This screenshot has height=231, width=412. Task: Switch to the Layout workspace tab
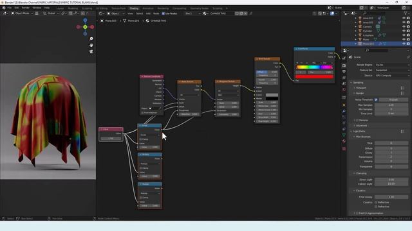(x=60, y=8)
